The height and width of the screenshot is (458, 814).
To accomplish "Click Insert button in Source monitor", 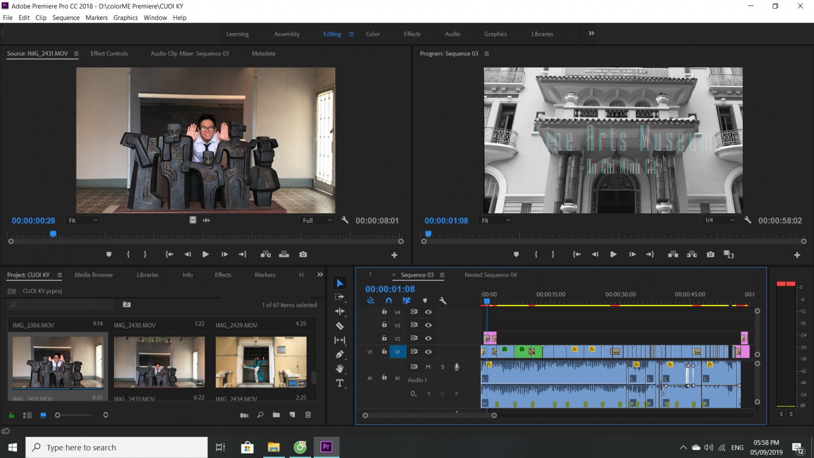I will (x=265, y=254).
